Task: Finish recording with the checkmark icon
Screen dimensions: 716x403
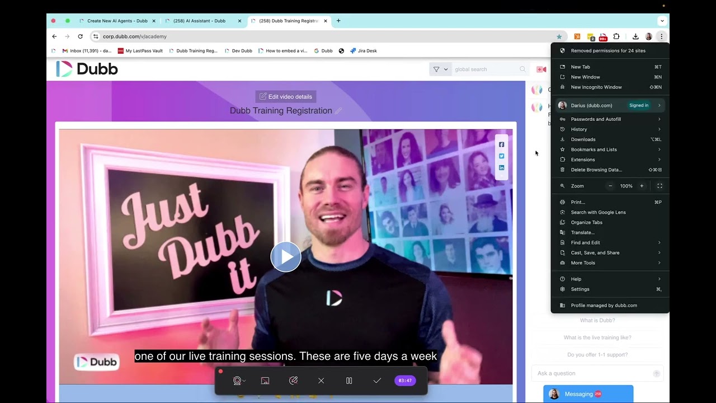Action: [377, 381]
